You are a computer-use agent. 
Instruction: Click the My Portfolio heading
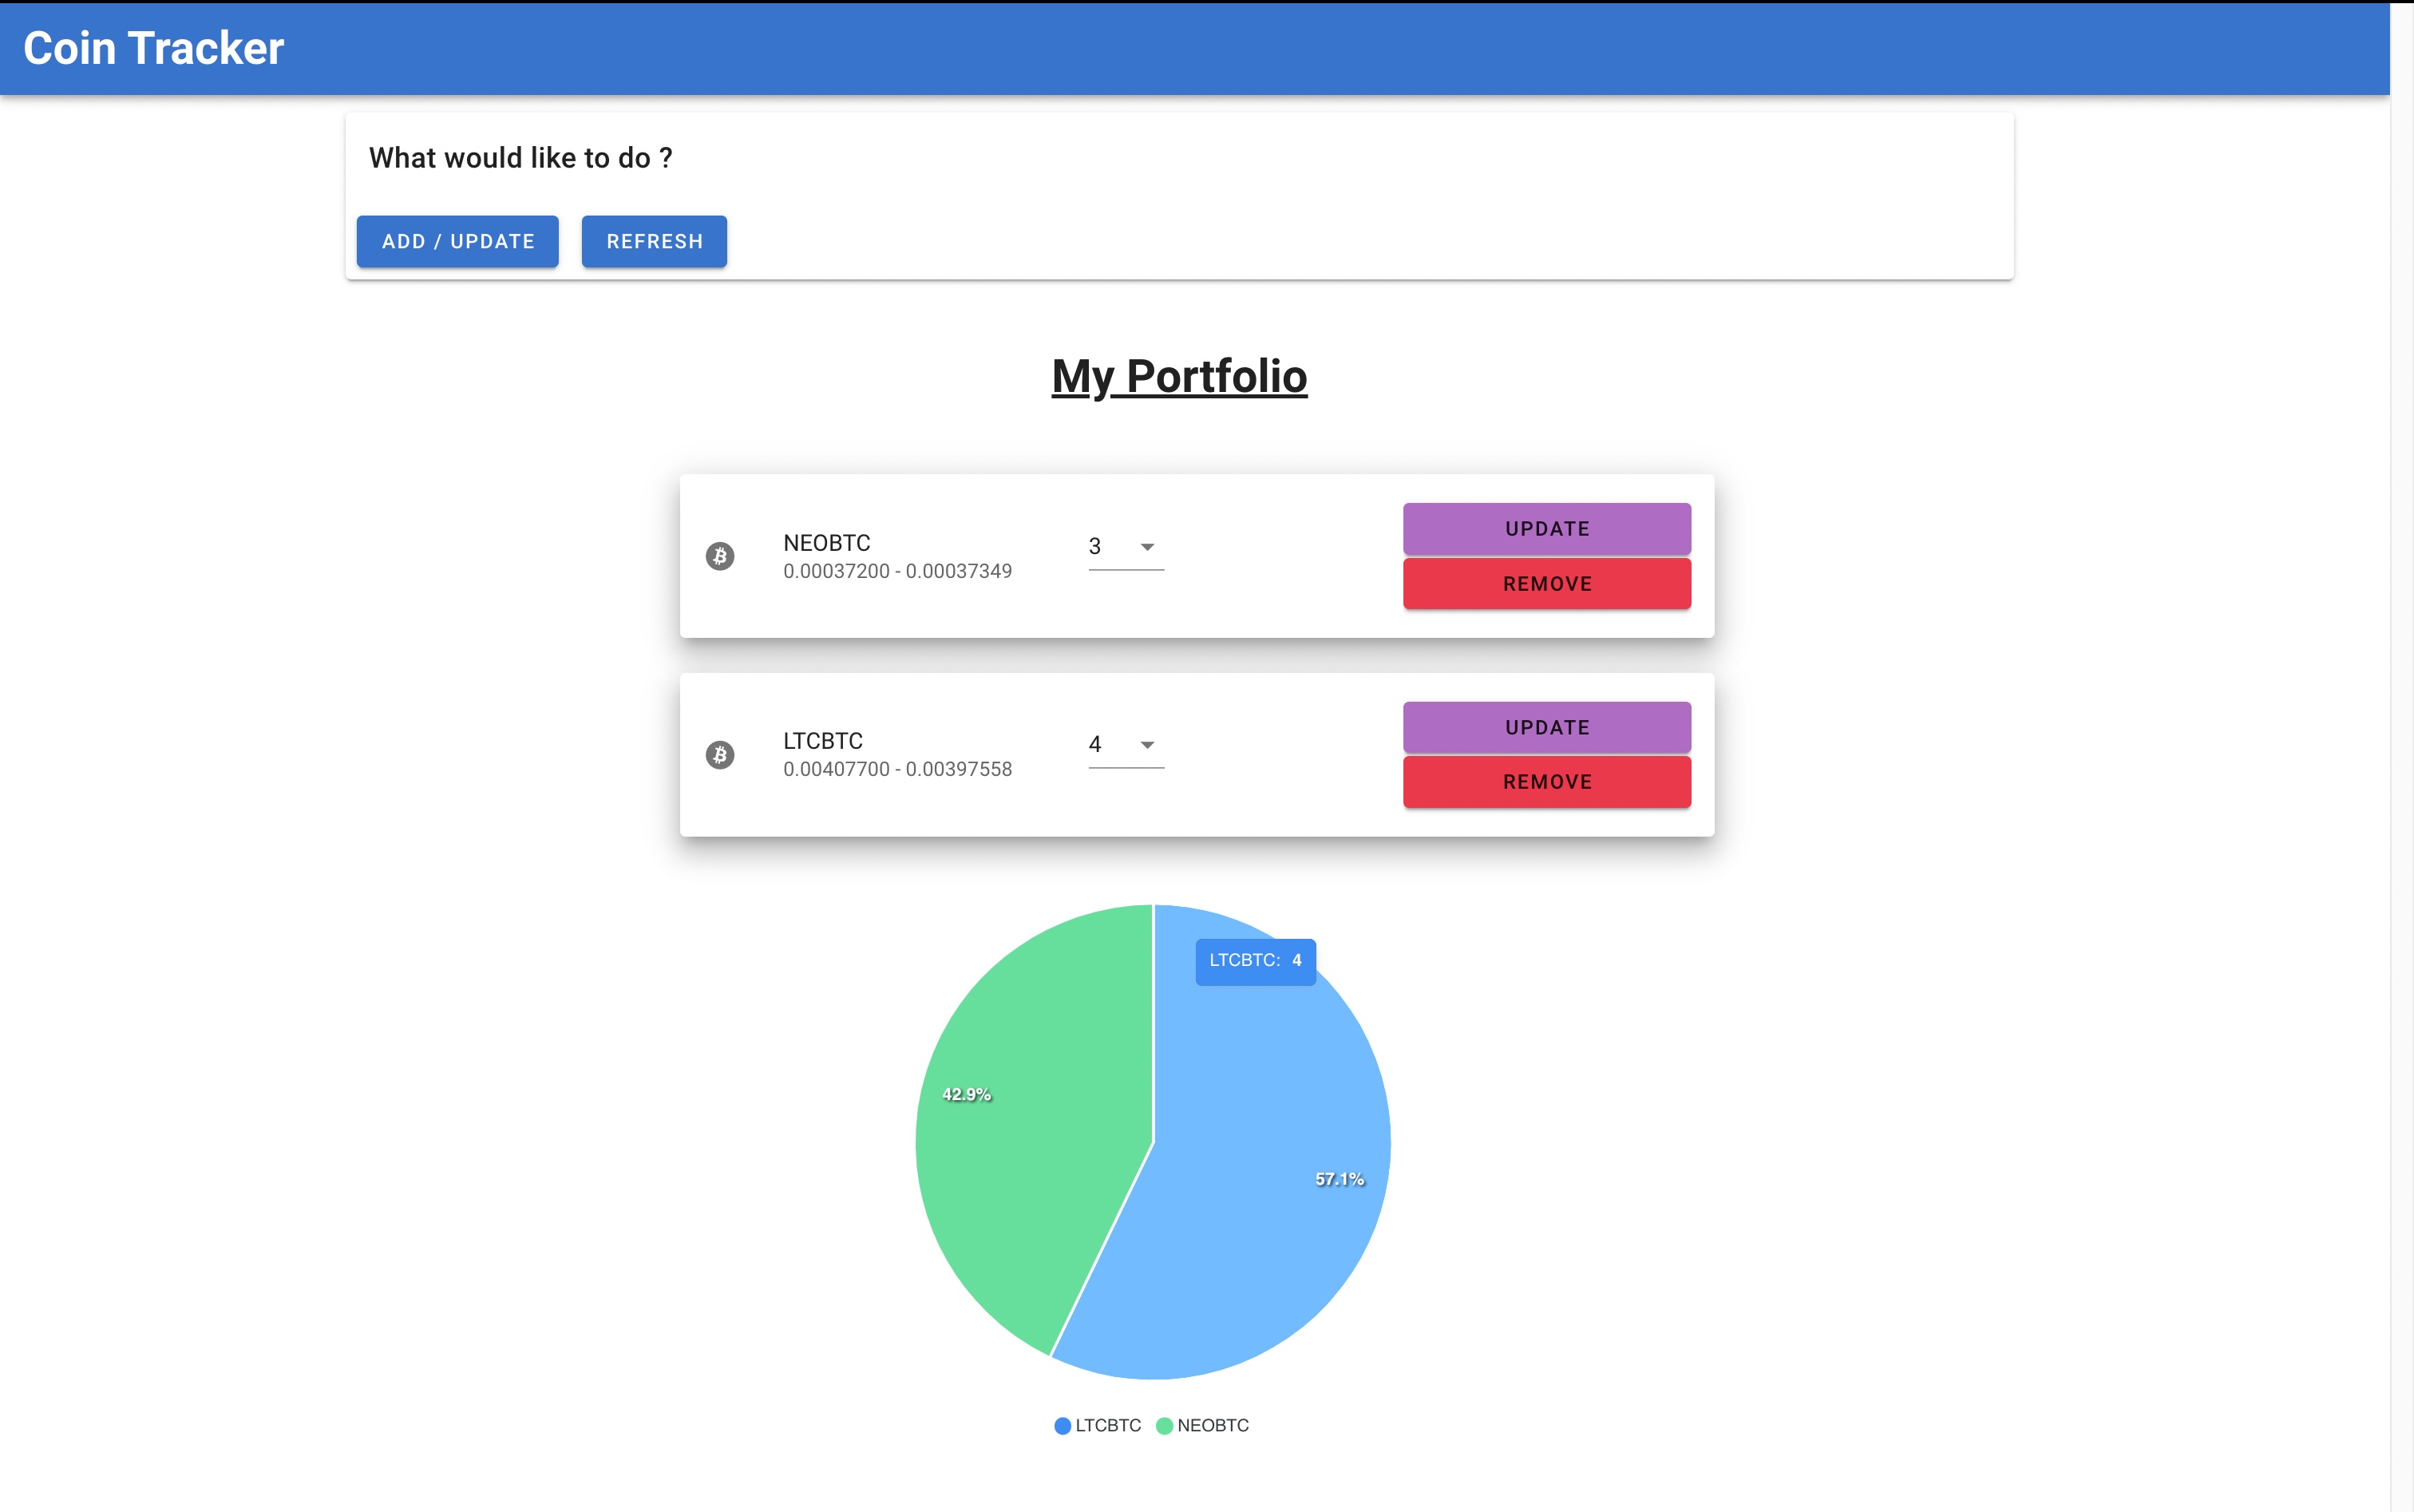[1179, 377]
